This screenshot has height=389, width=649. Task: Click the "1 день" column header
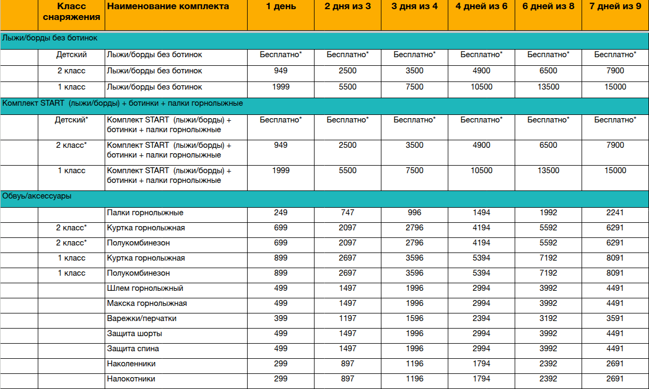(x=281, y=7)
